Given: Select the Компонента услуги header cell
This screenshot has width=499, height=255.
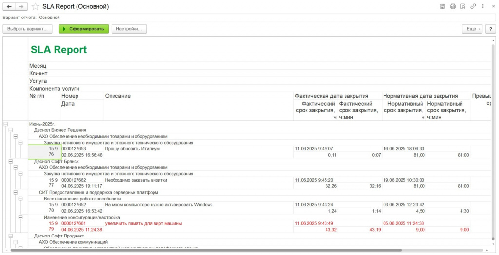Looking at the screenshot, I should click(x=54, y=89).
